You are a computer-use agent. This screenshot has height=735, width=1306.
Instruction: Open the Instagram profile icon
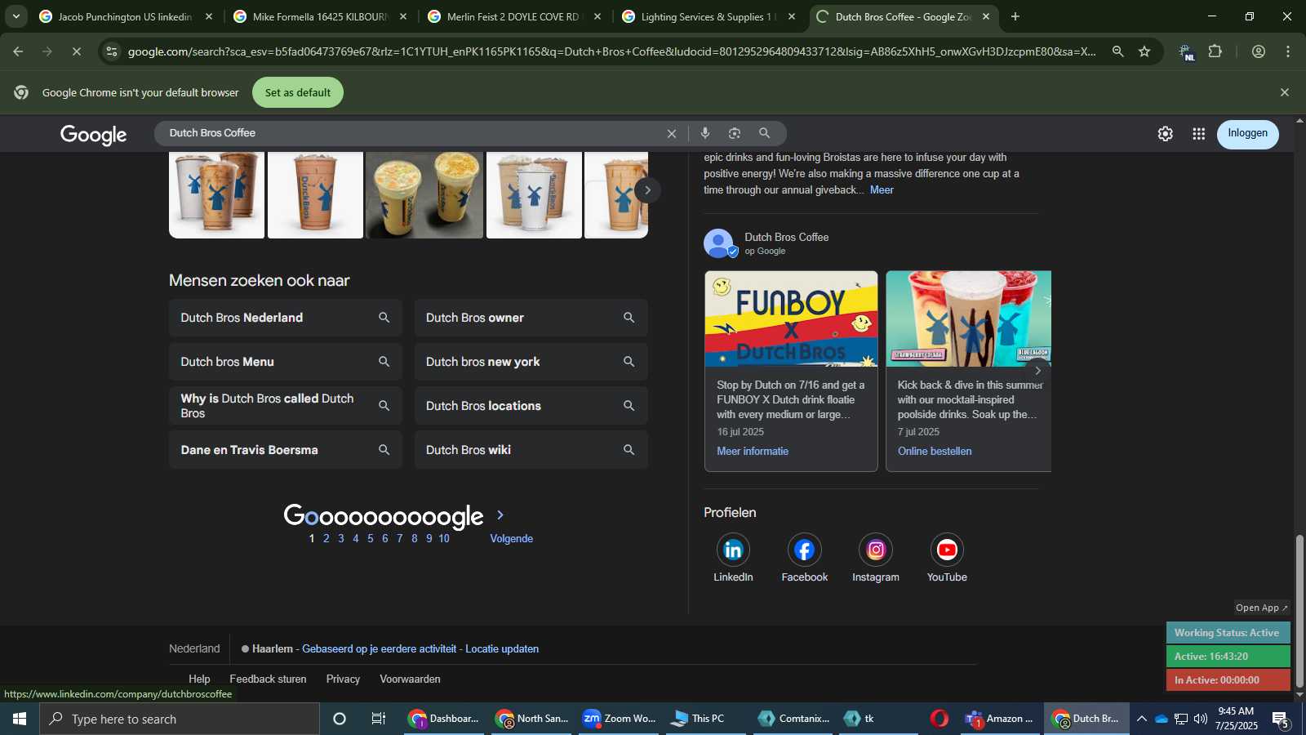pos(876,550)
